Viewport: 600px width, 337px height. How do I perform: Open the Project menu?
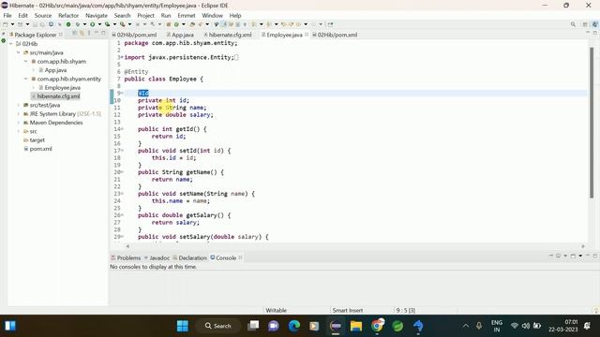146,15
